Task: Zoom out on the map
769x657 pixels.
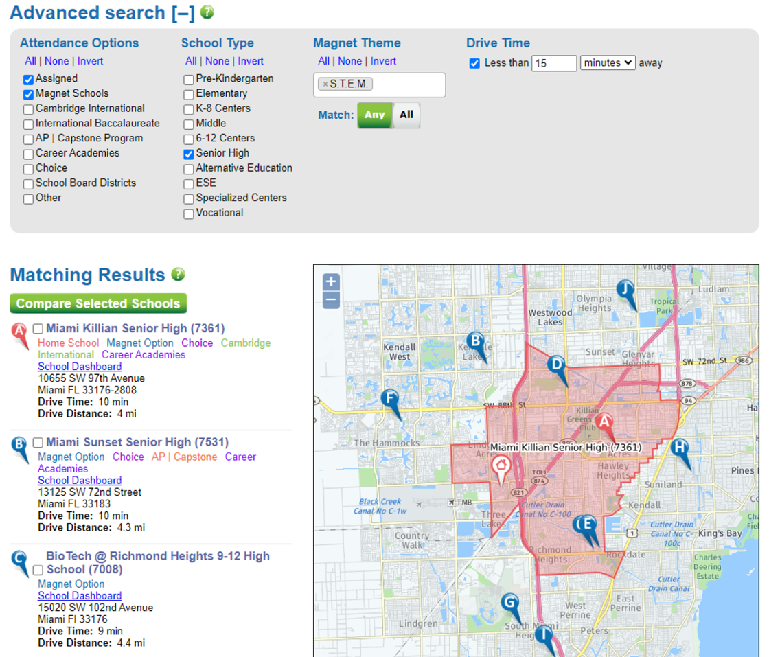Action: tap(331, 299)
